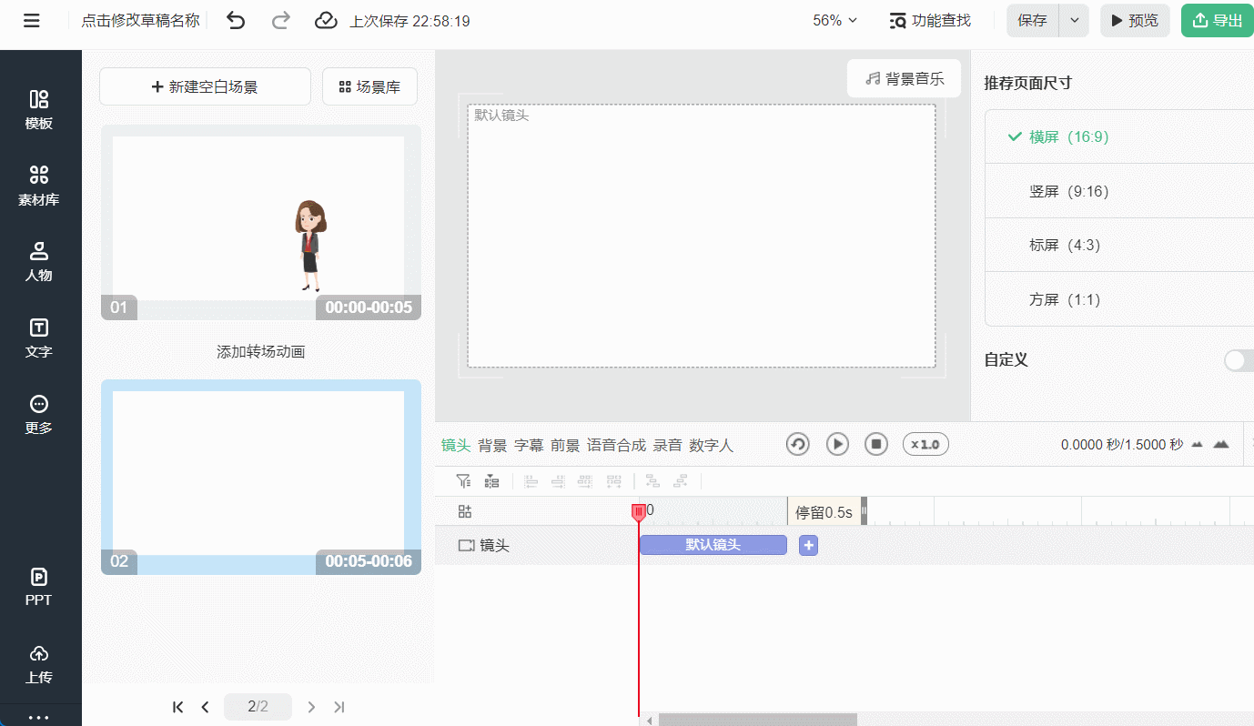Image resolution: width=1254 pixels, height=726 pixels.
Task: Open the PPT import panel
Action: 39,587
